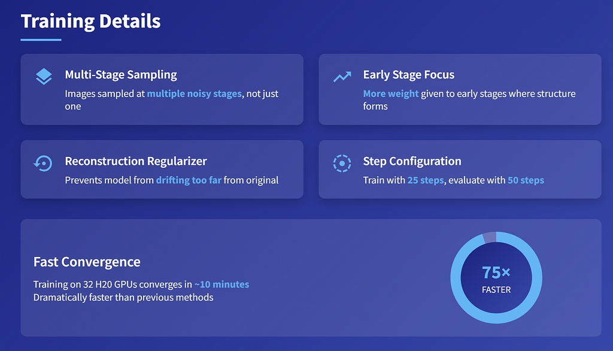This screenshot has height=351, width=613.
Task: Click the '50 steps' highlighted text
Action: [526, 180]
